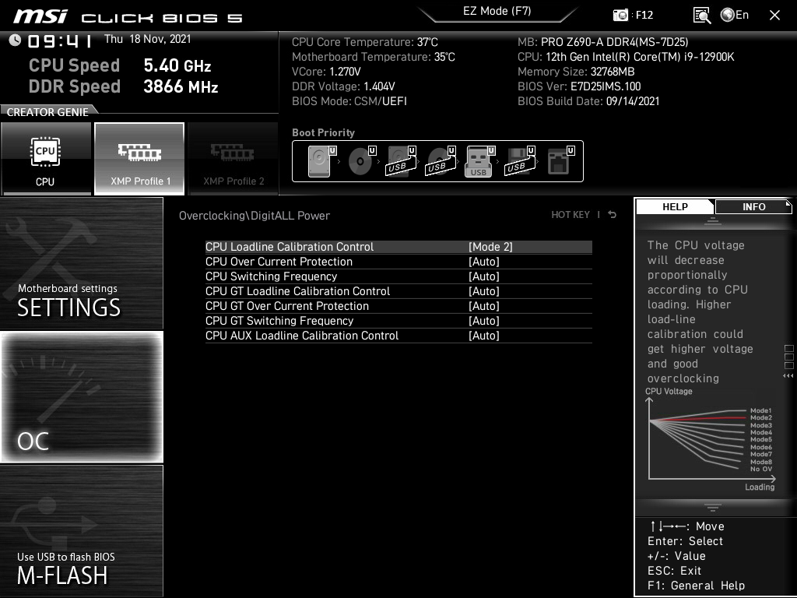This screenshot has height=598, width=797.
Task: Take a screenshot with the F12 camera icon
Action: pyautogui.click(x=620, y=15)
